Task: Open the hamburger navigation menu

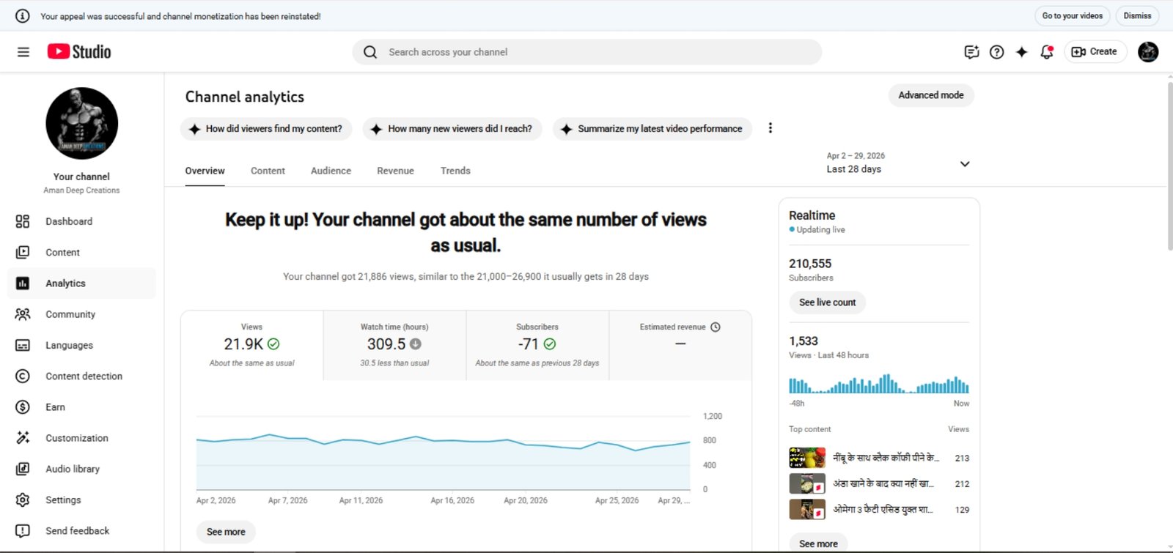Action: click(x=23, y=52)
